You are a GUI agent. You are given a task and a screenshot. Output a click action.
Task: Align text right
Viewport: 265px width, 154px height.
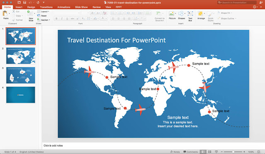124,18
